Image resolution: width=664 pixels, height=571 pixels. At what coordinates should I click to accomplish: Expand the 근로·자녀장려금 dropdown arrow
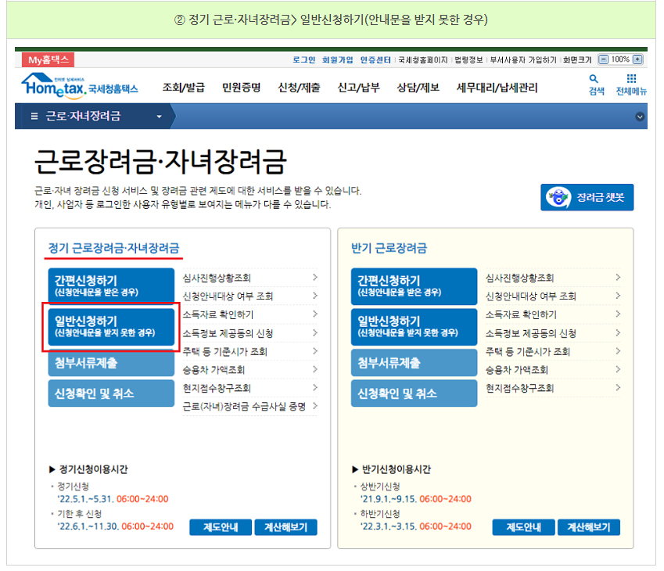coord(160,117)
